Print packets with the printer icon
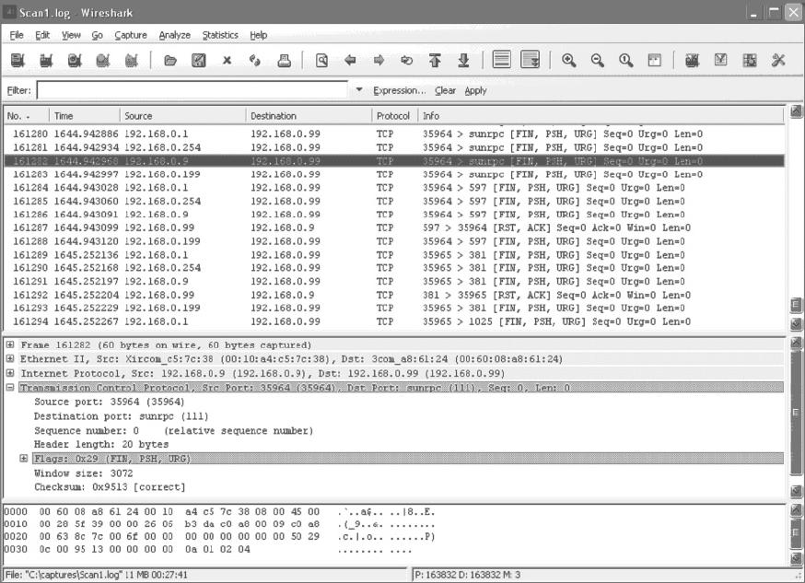 [284, 61]
